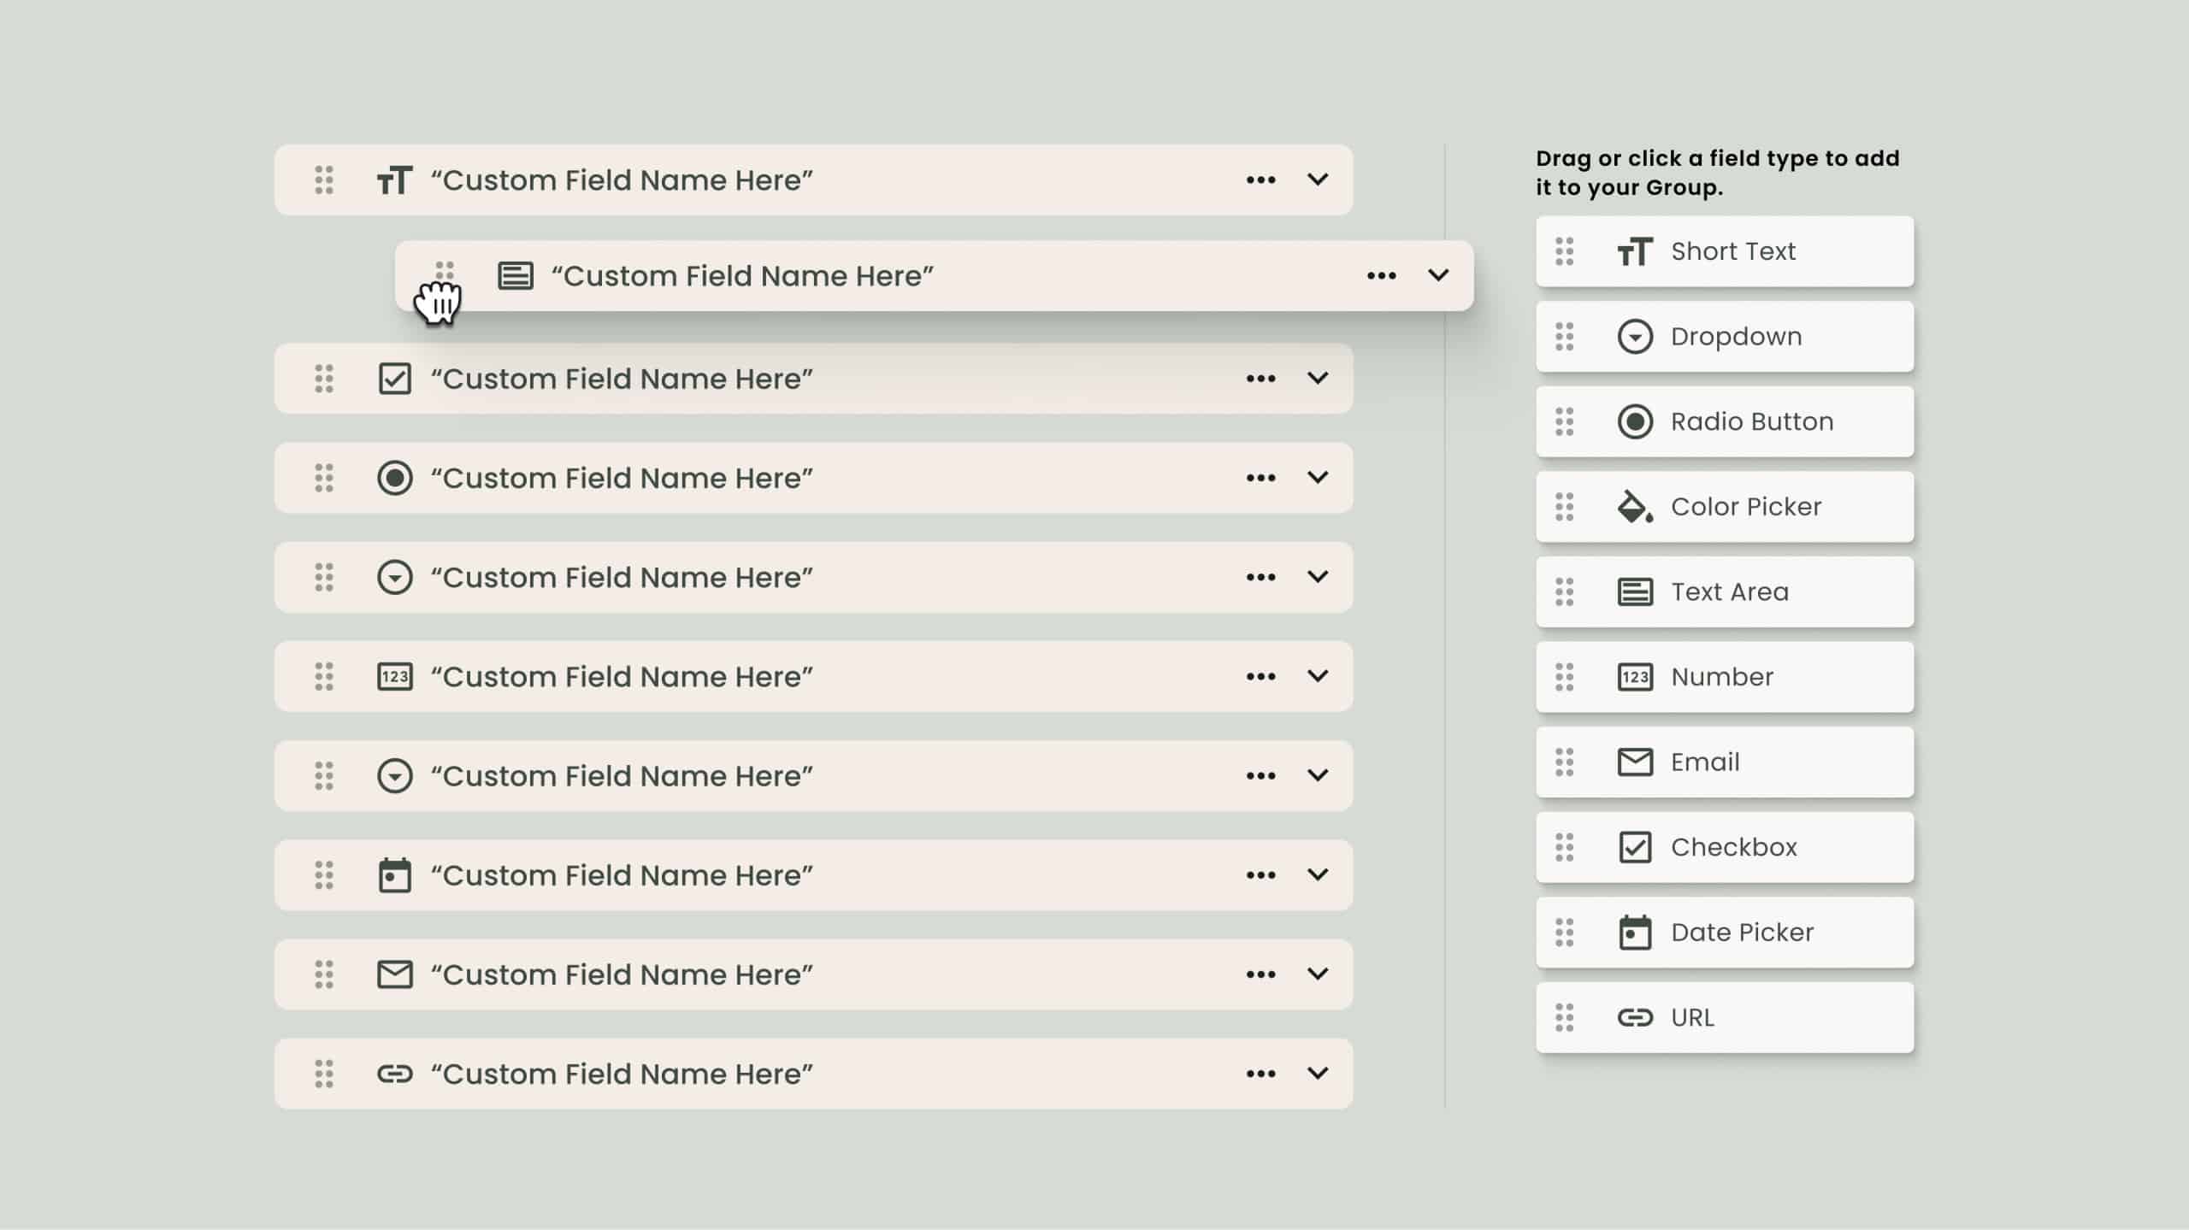Add a Checkbox field to the group
The height and width of the screenshot is (1230, 2189).
point(1724,847)
